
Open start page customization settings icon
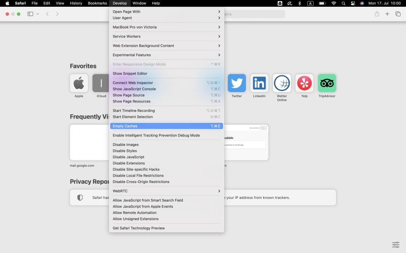pyautogui.click(x=395, y=245)
